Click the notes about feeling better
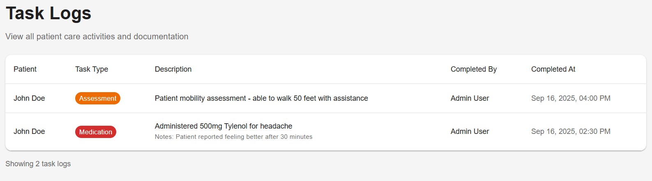This screenshot has height=181, width=652. click(233, 137)
